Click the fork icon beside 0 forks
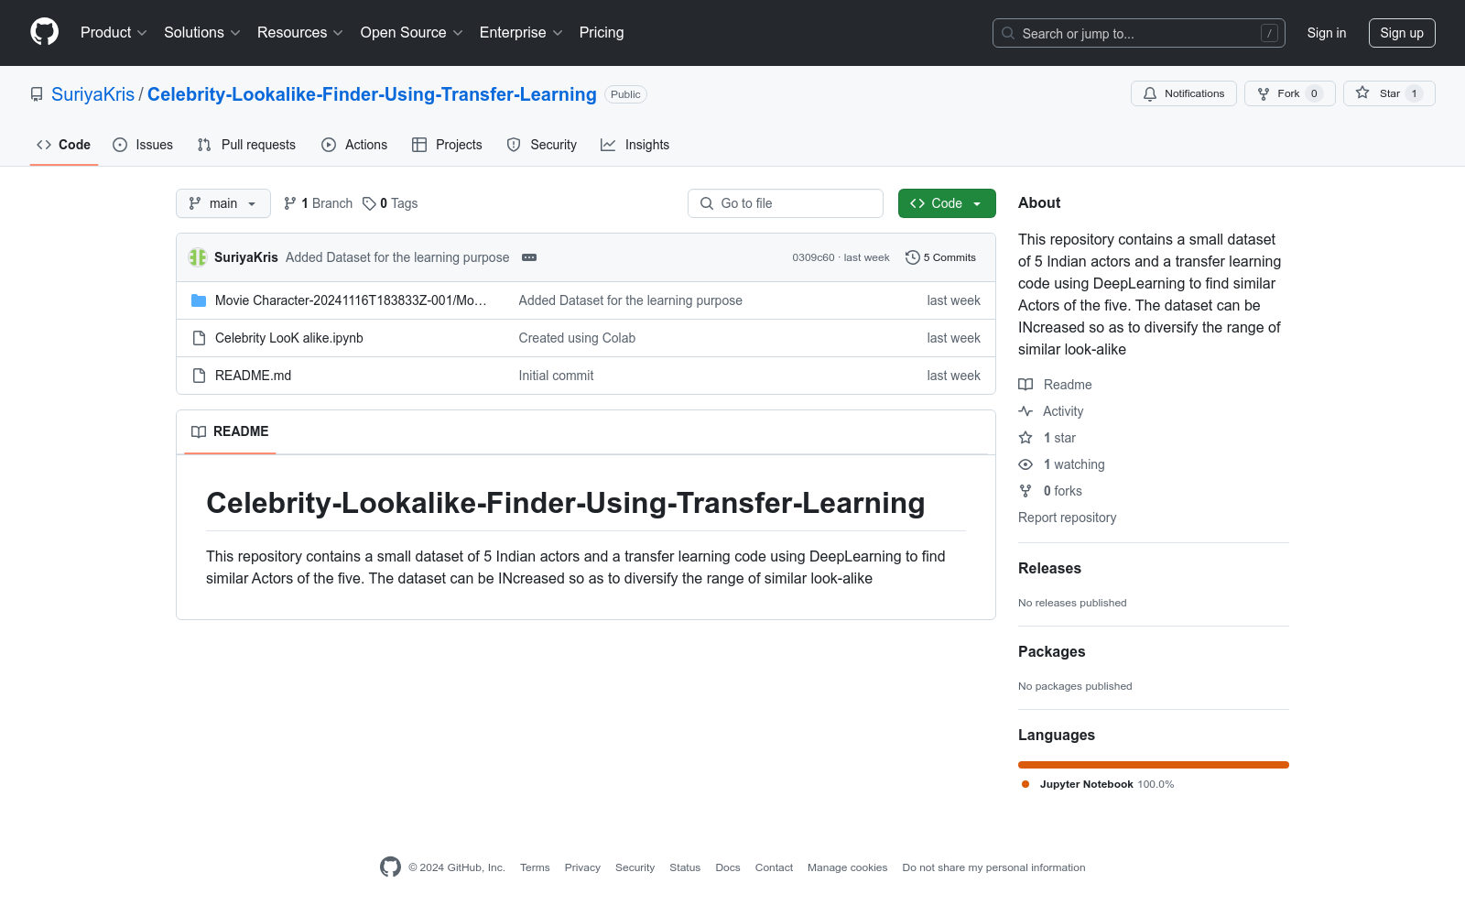The height and width of the screenshot is (916, 1465). pos(1025,491)
